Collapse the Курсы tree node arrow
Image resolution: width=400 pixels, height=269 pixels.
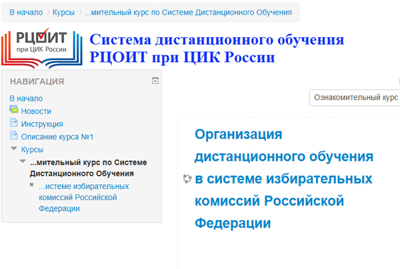[14, 148]
